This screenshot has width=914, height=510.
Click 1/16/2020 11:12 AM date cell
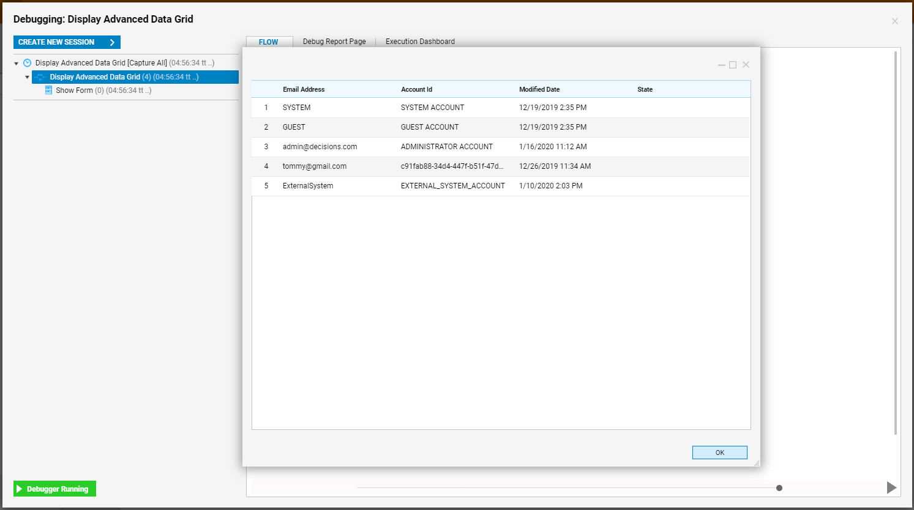click(553, 147)
